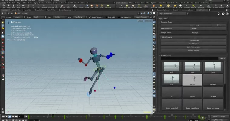Jump to first frame in playbar
The image size is (230, 121).
pos(3,116)
